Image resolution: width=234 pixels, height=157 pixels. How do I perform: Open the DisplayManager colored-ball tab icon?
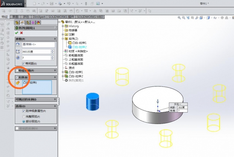pos(38,23)
